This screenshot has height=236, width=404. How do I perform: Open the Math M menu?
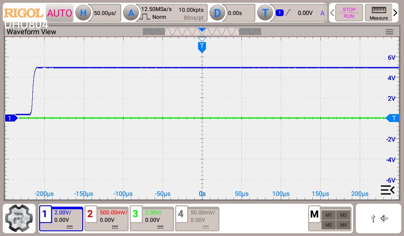(x=314, y=214)
